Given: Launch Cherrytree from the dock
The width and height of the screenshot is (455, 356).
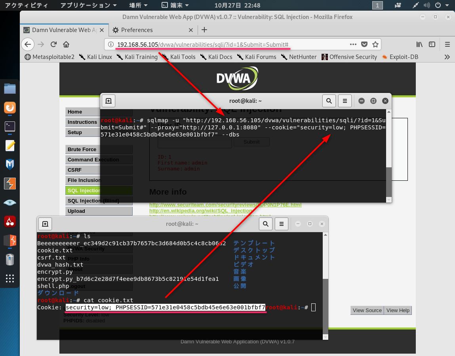Looking at the screenshot, I should click(10, 222).
